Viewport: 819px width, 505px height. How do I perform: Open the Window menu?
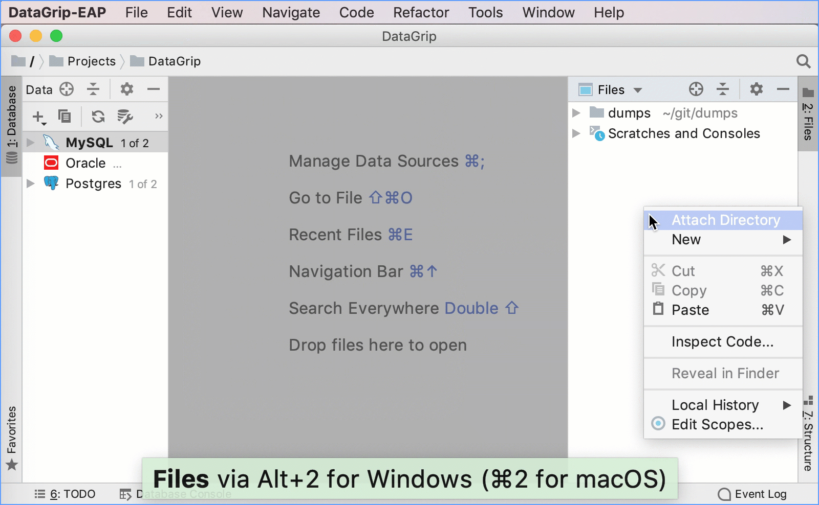[548, 12]
